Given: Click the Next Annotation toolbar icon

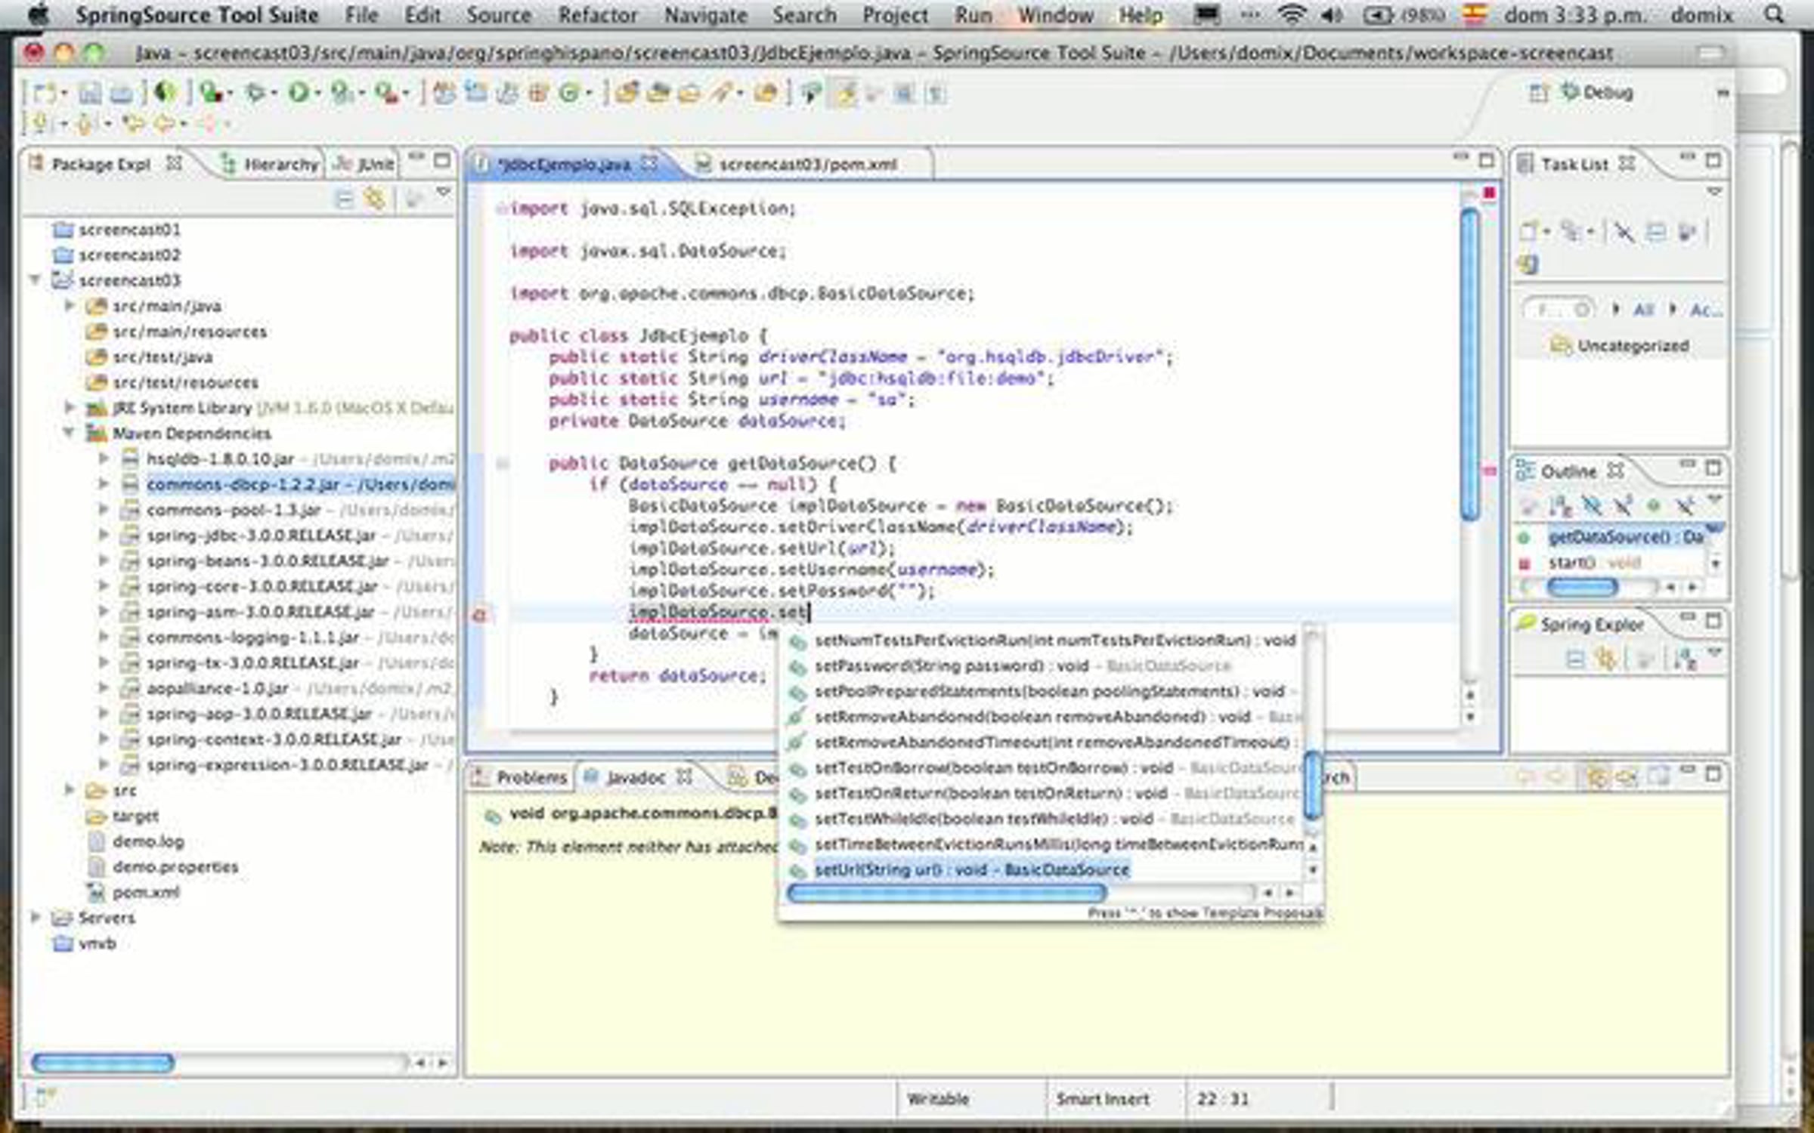Looking at the screenshot, I should [x=39, y=122].
